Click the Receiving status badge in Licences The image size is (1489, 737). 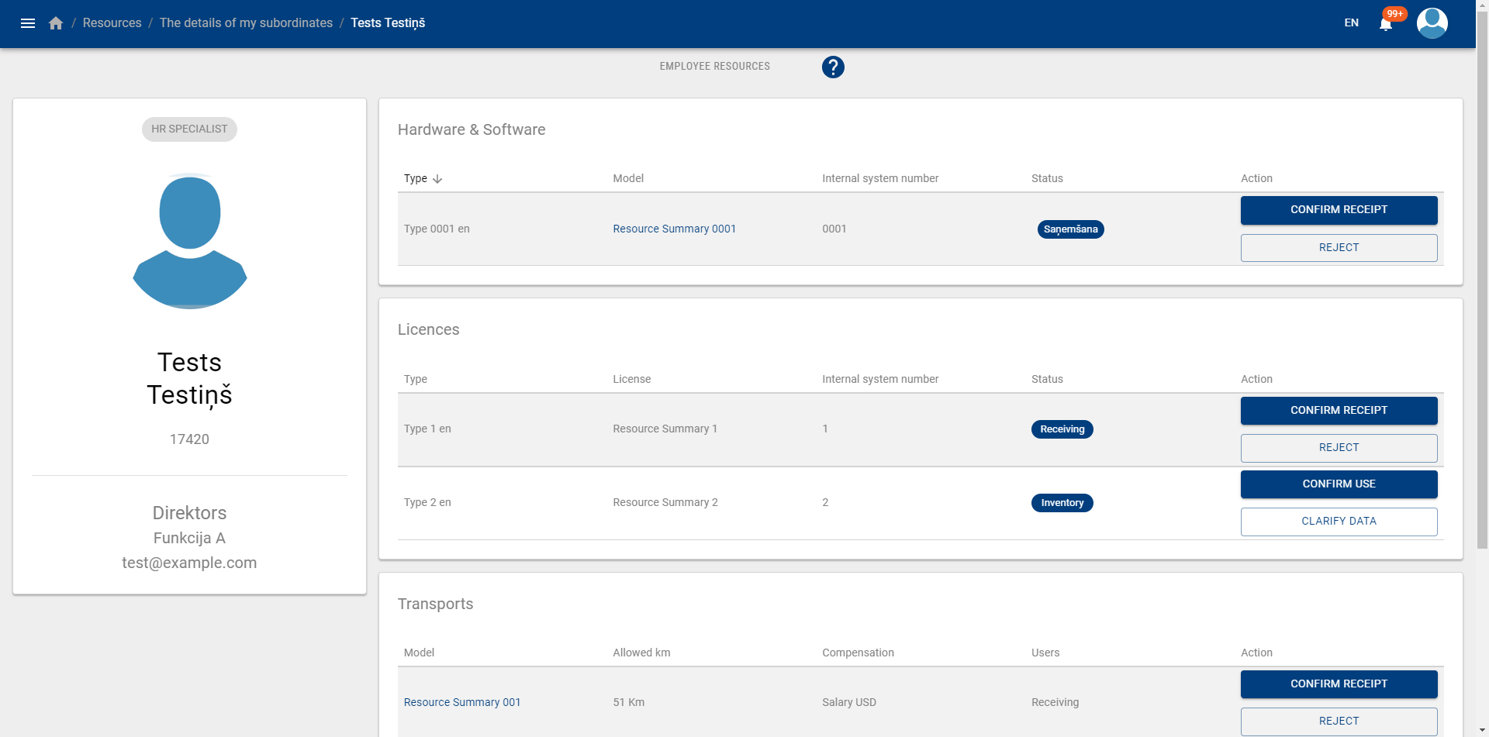[1062, 429]
